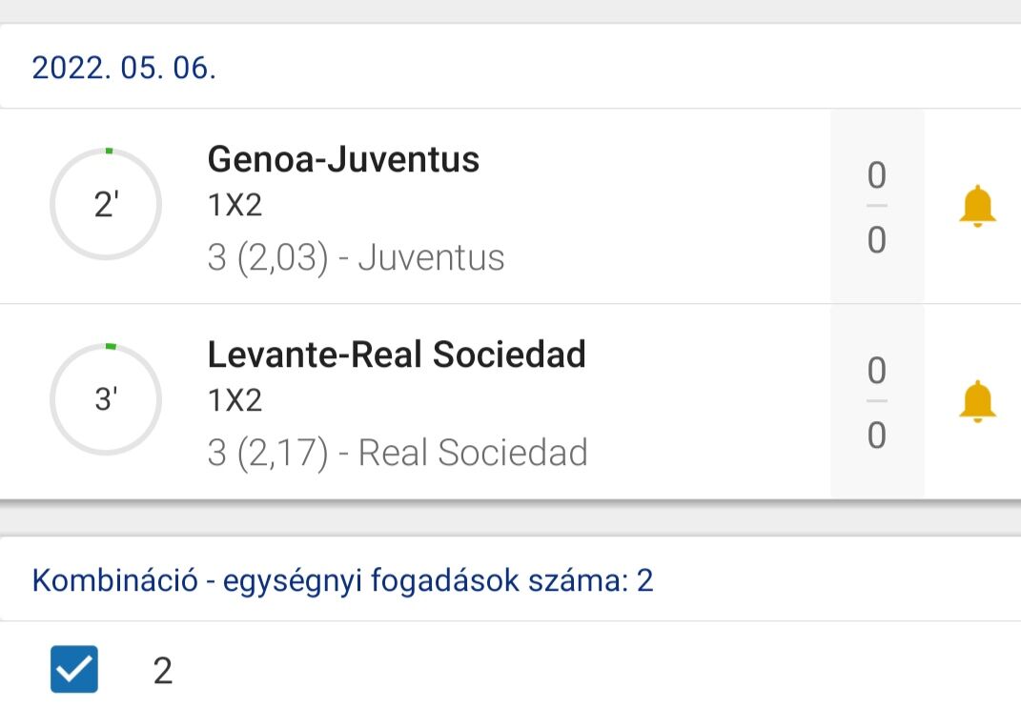Open the Levante-Real Sociedad match title
1021x709 pixels.
pyautogui.click(x=397, y=354)
